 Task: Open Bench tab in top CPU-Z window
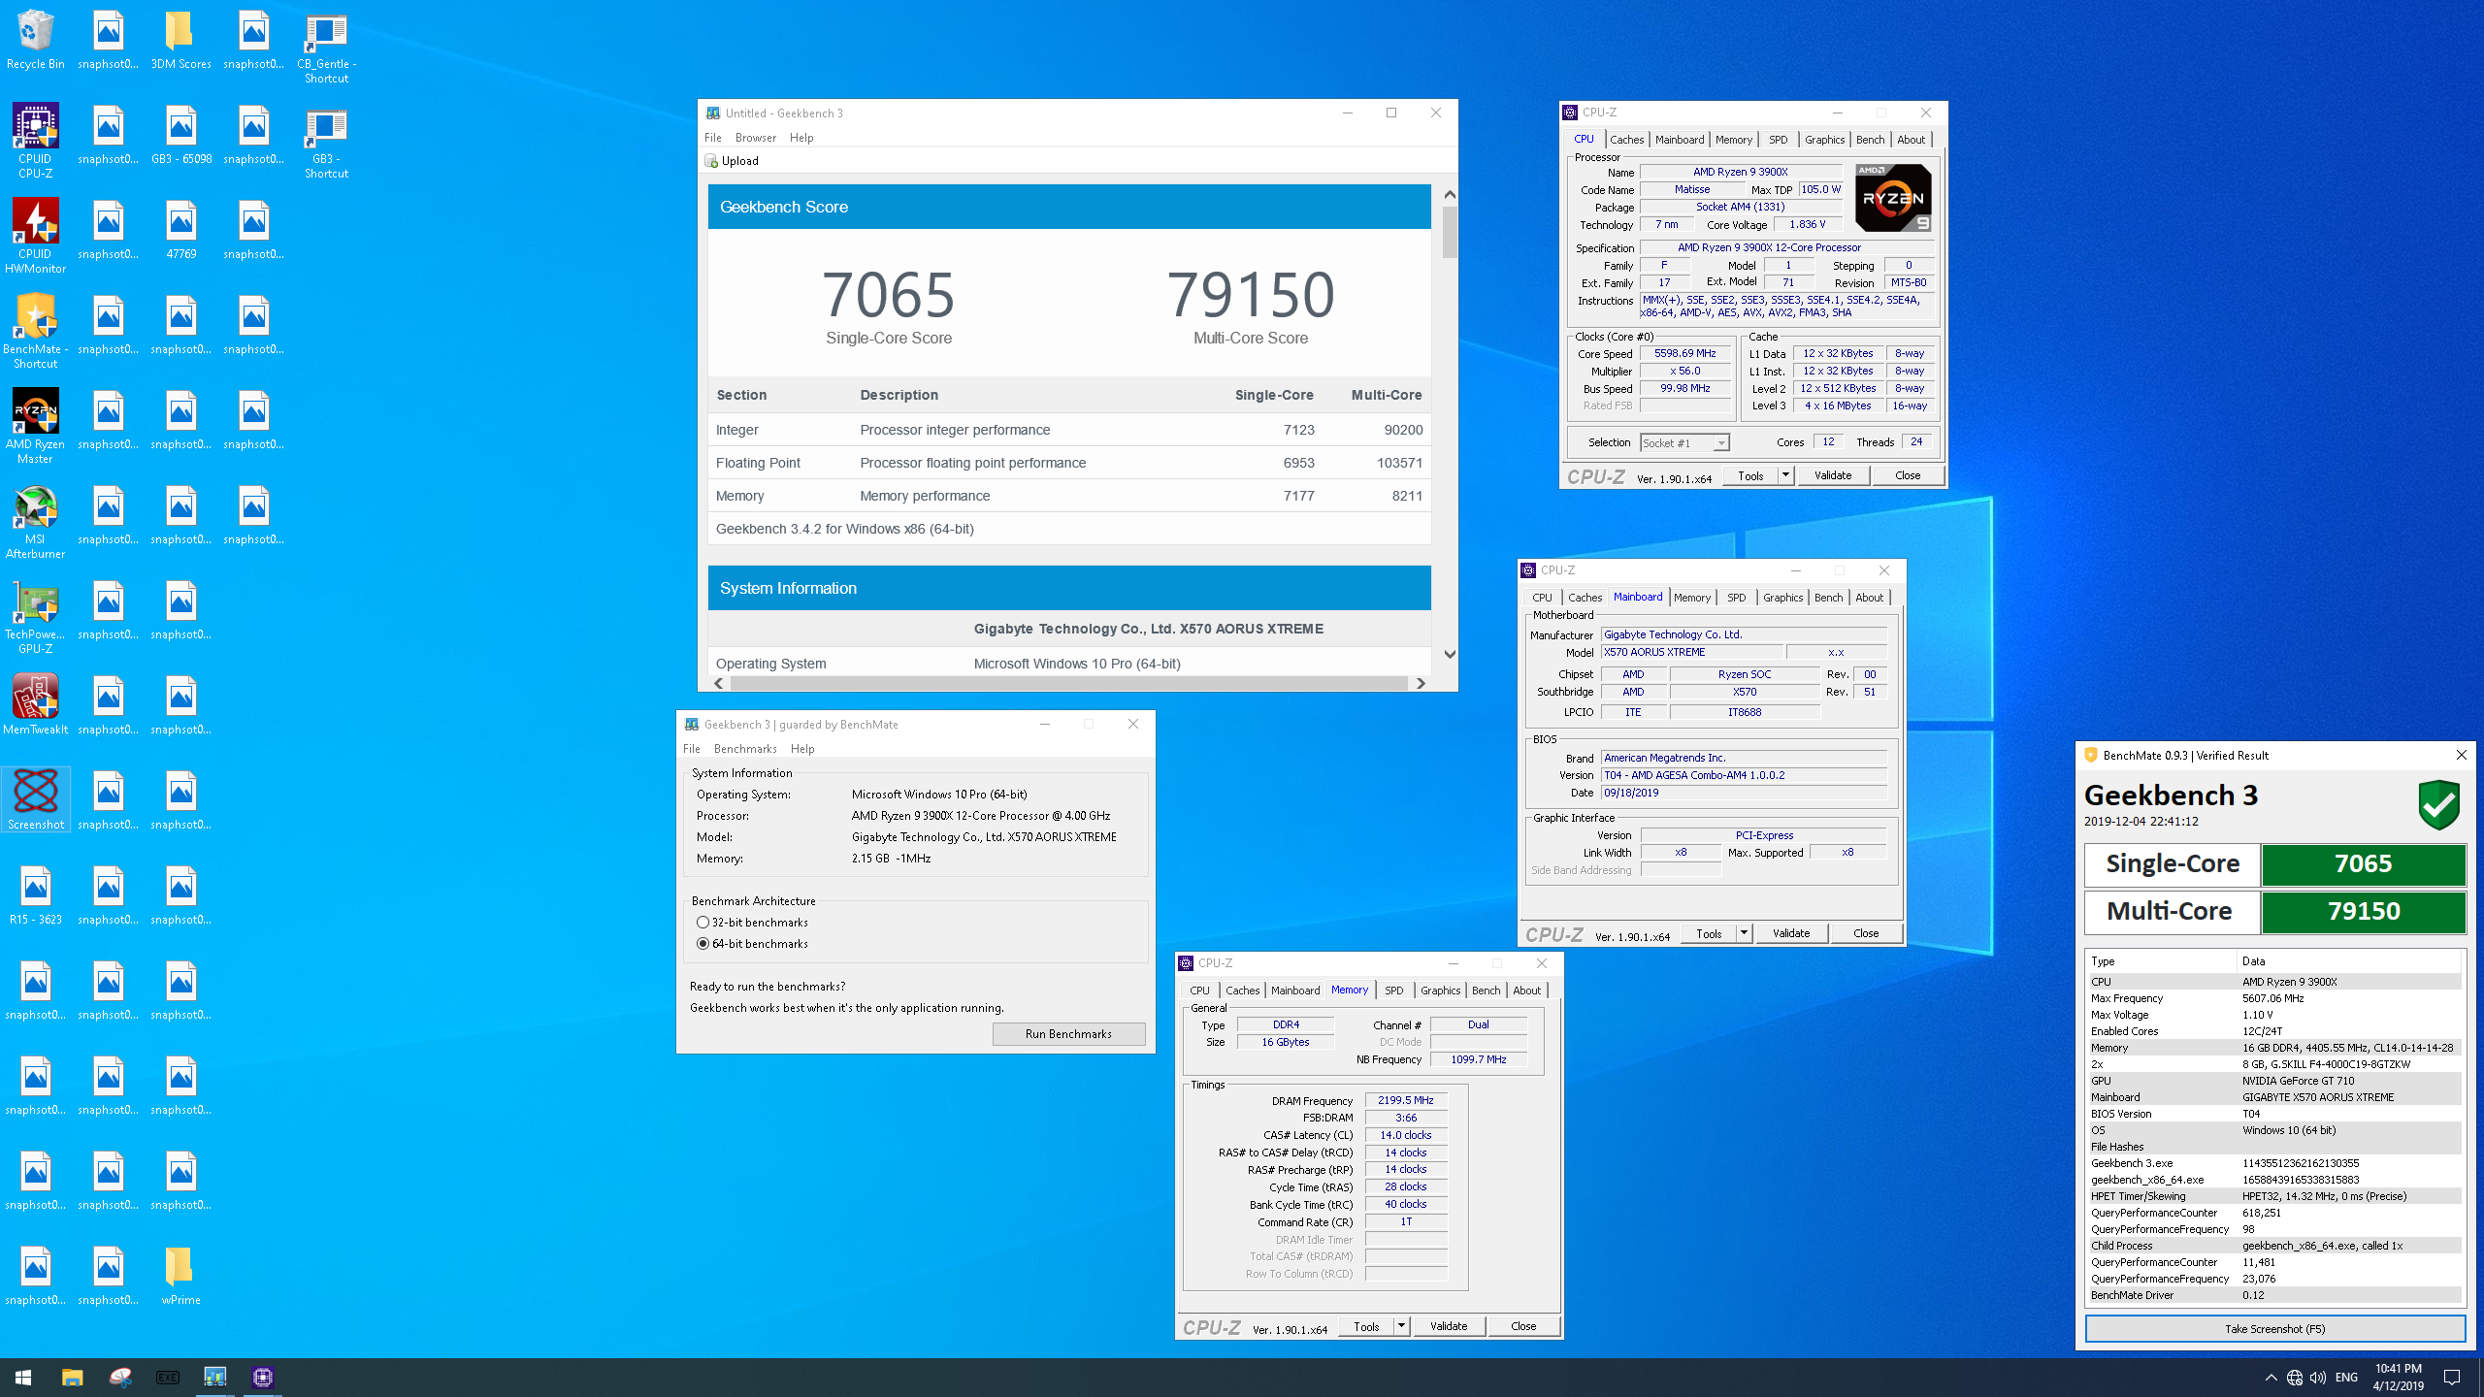click(1870, 140)
